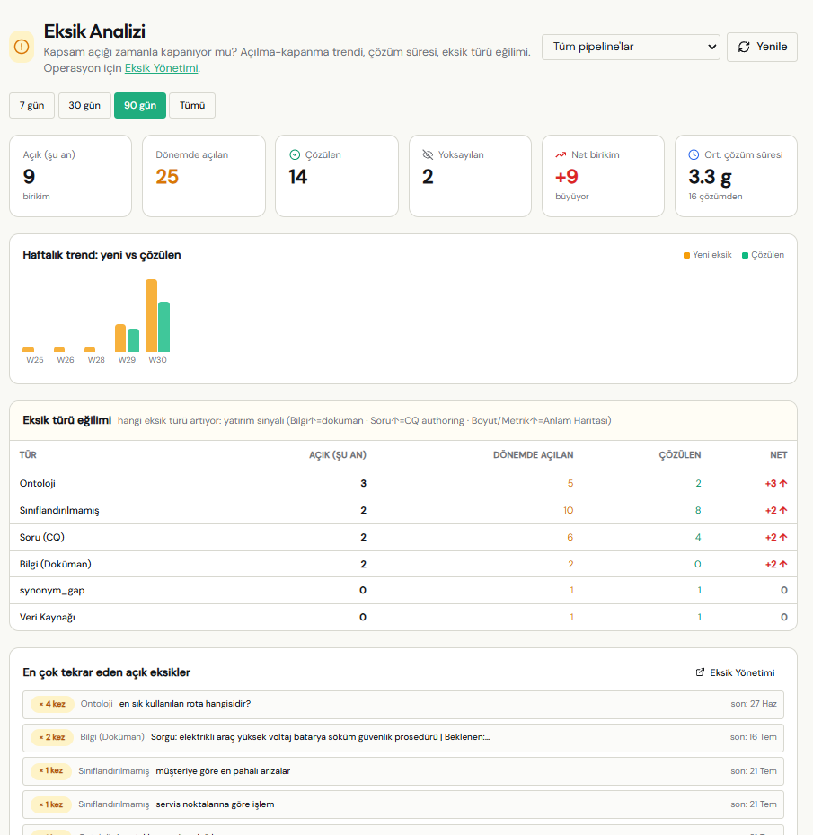Select the 7 gün time range

point(32,105)
